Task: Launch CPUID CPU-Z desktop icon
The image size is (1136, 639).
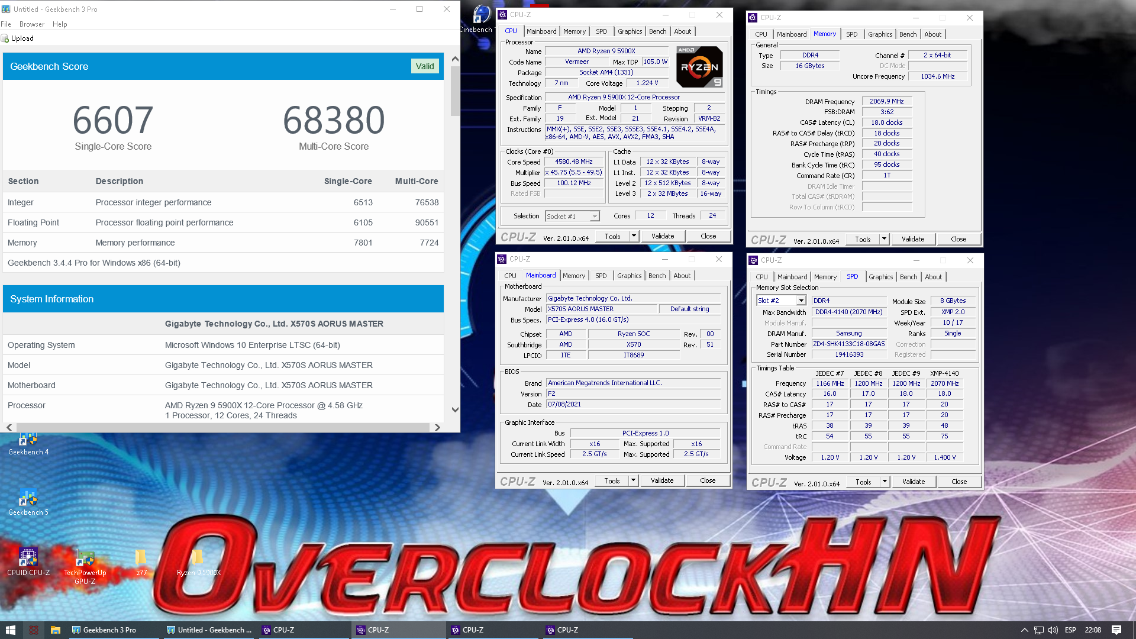Action: [x=28, y=562]
